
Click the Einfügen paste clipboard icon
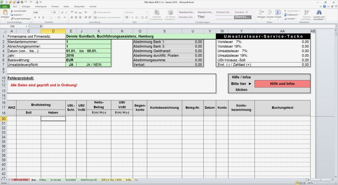5,13
